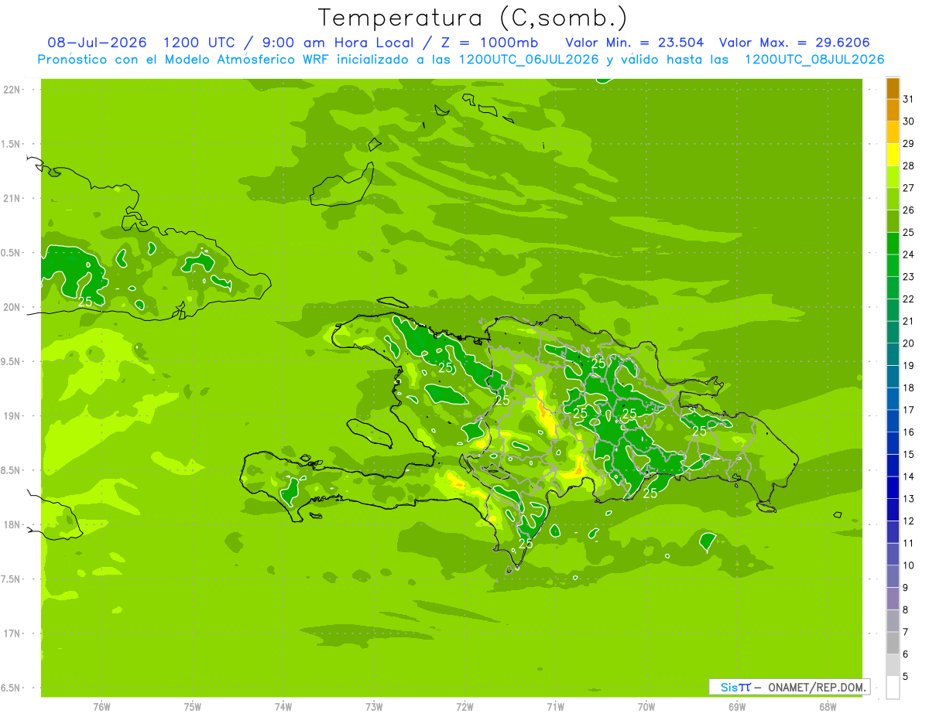Click the "ONAMET/REP.DOM." credit label
The width and height of the screenshot is (929, 717).
tap(817, 687)
